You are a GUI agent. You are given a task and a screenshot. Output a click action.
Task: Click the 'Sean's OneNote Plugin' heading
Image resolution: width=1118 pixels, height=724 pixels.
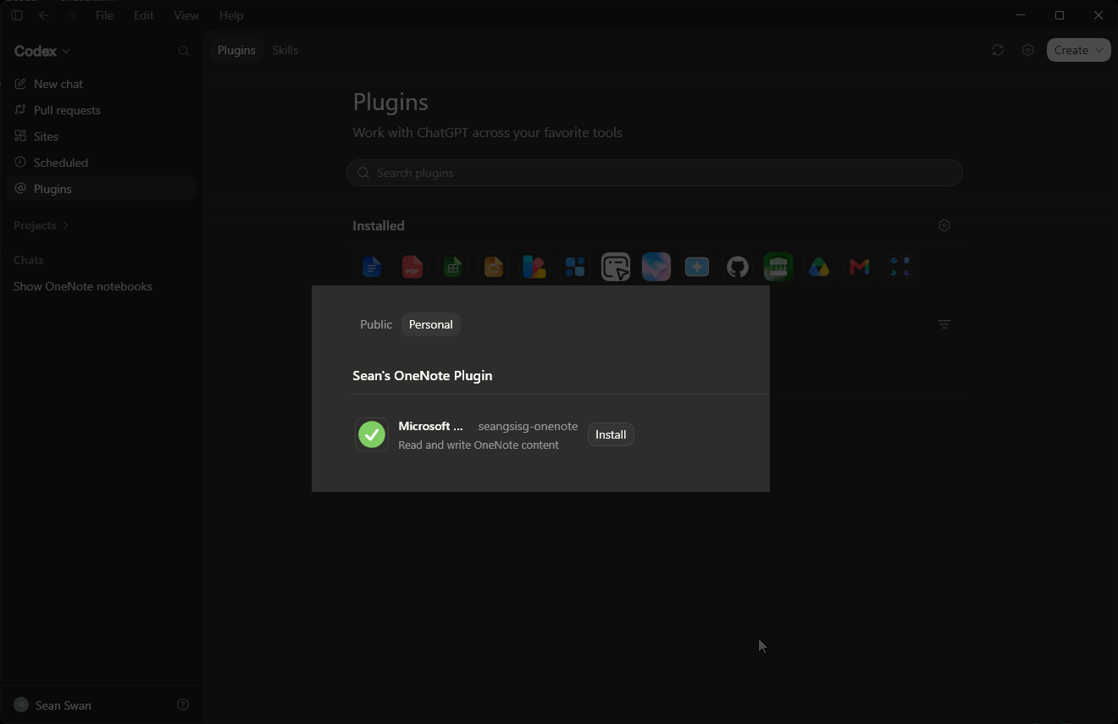[423, 375]
